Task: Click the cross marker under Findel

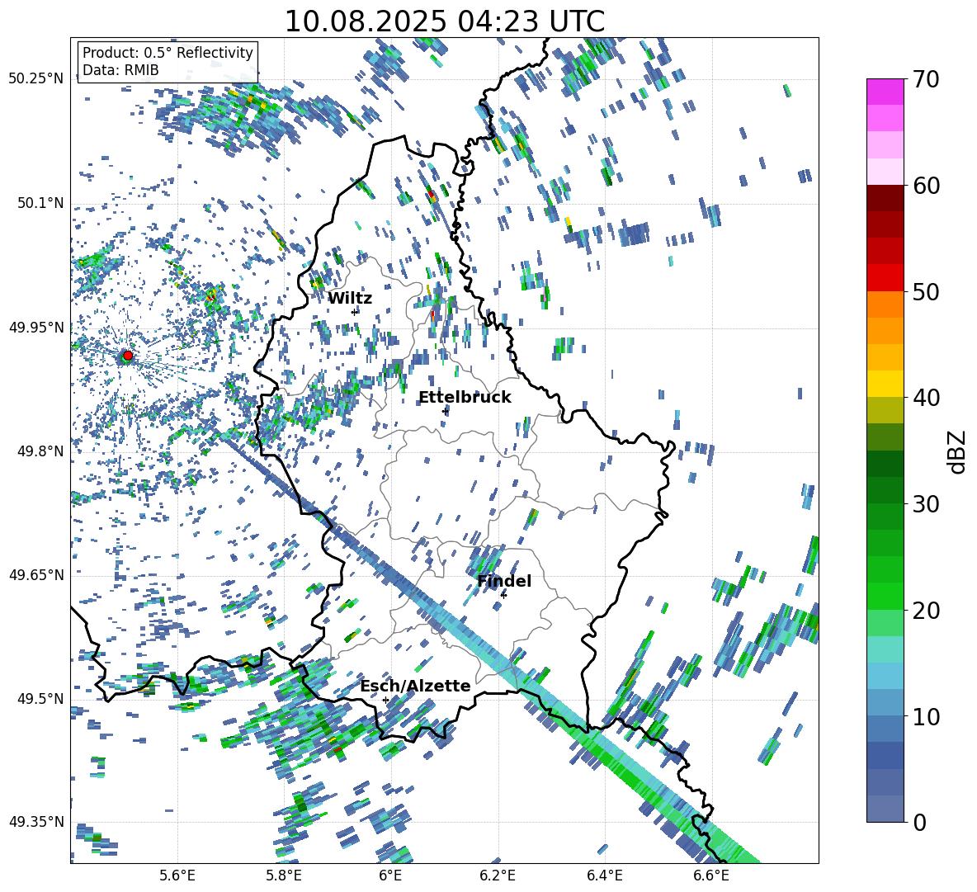Action: click(503, 595)
